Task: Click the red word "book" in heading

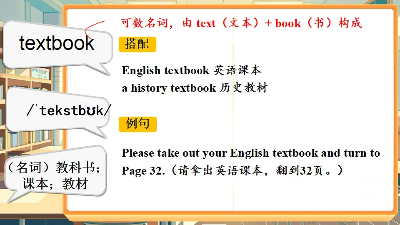Action: [288, 23]
